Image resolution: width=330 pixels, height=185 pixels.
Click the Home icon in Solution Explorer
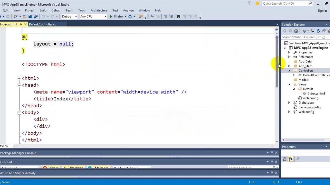click(x=296, y=31)
